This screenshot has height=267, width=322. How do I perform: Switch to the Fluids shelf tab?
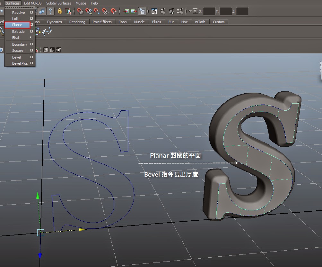coord(156,22)
